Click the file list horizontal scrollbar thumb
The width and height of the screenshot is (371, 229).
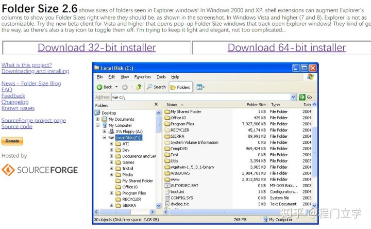click(x=225, y=211)
